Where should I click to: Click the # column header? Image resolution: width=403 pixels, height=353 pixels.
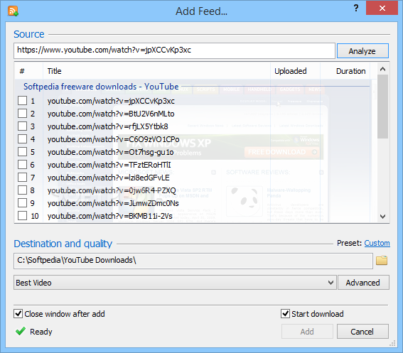click(x=28, y=71)
